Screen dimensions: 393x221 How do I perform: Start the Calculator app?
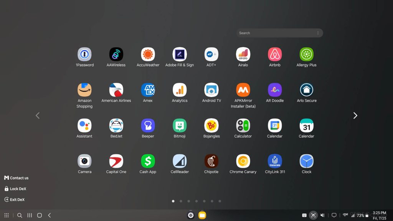(243, 126)
